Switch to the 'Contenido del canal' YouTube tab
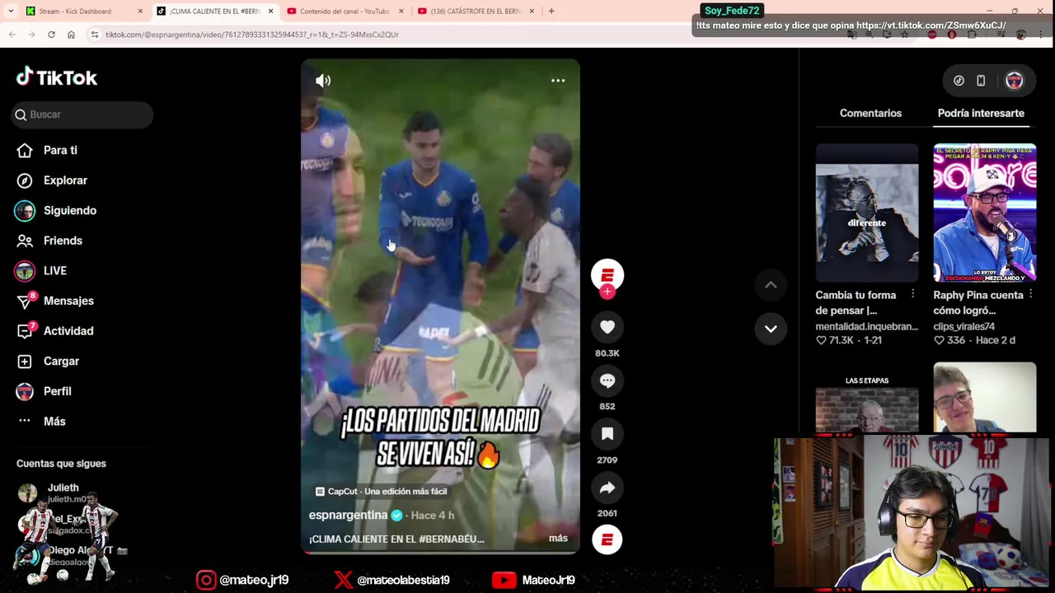 [345, 12]
